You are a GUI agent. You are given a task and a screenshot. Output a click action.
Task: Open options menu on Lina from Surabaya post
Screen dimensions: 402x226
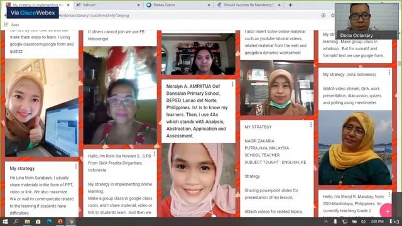[76, 166]
